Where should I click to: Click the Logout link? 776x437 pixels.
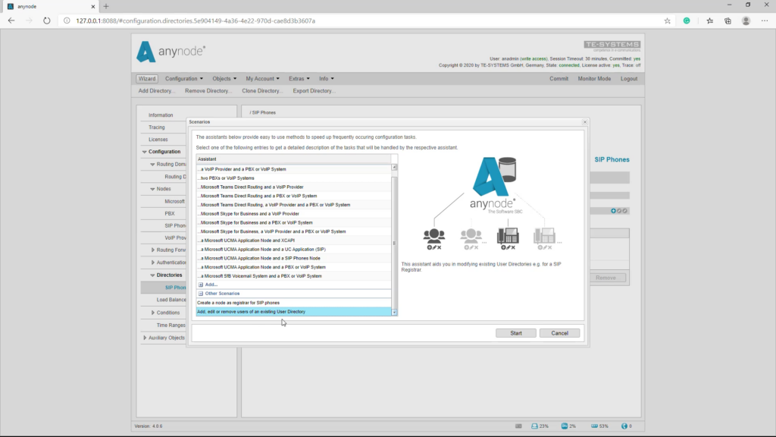pyautogui.click(x=629, y=79)
